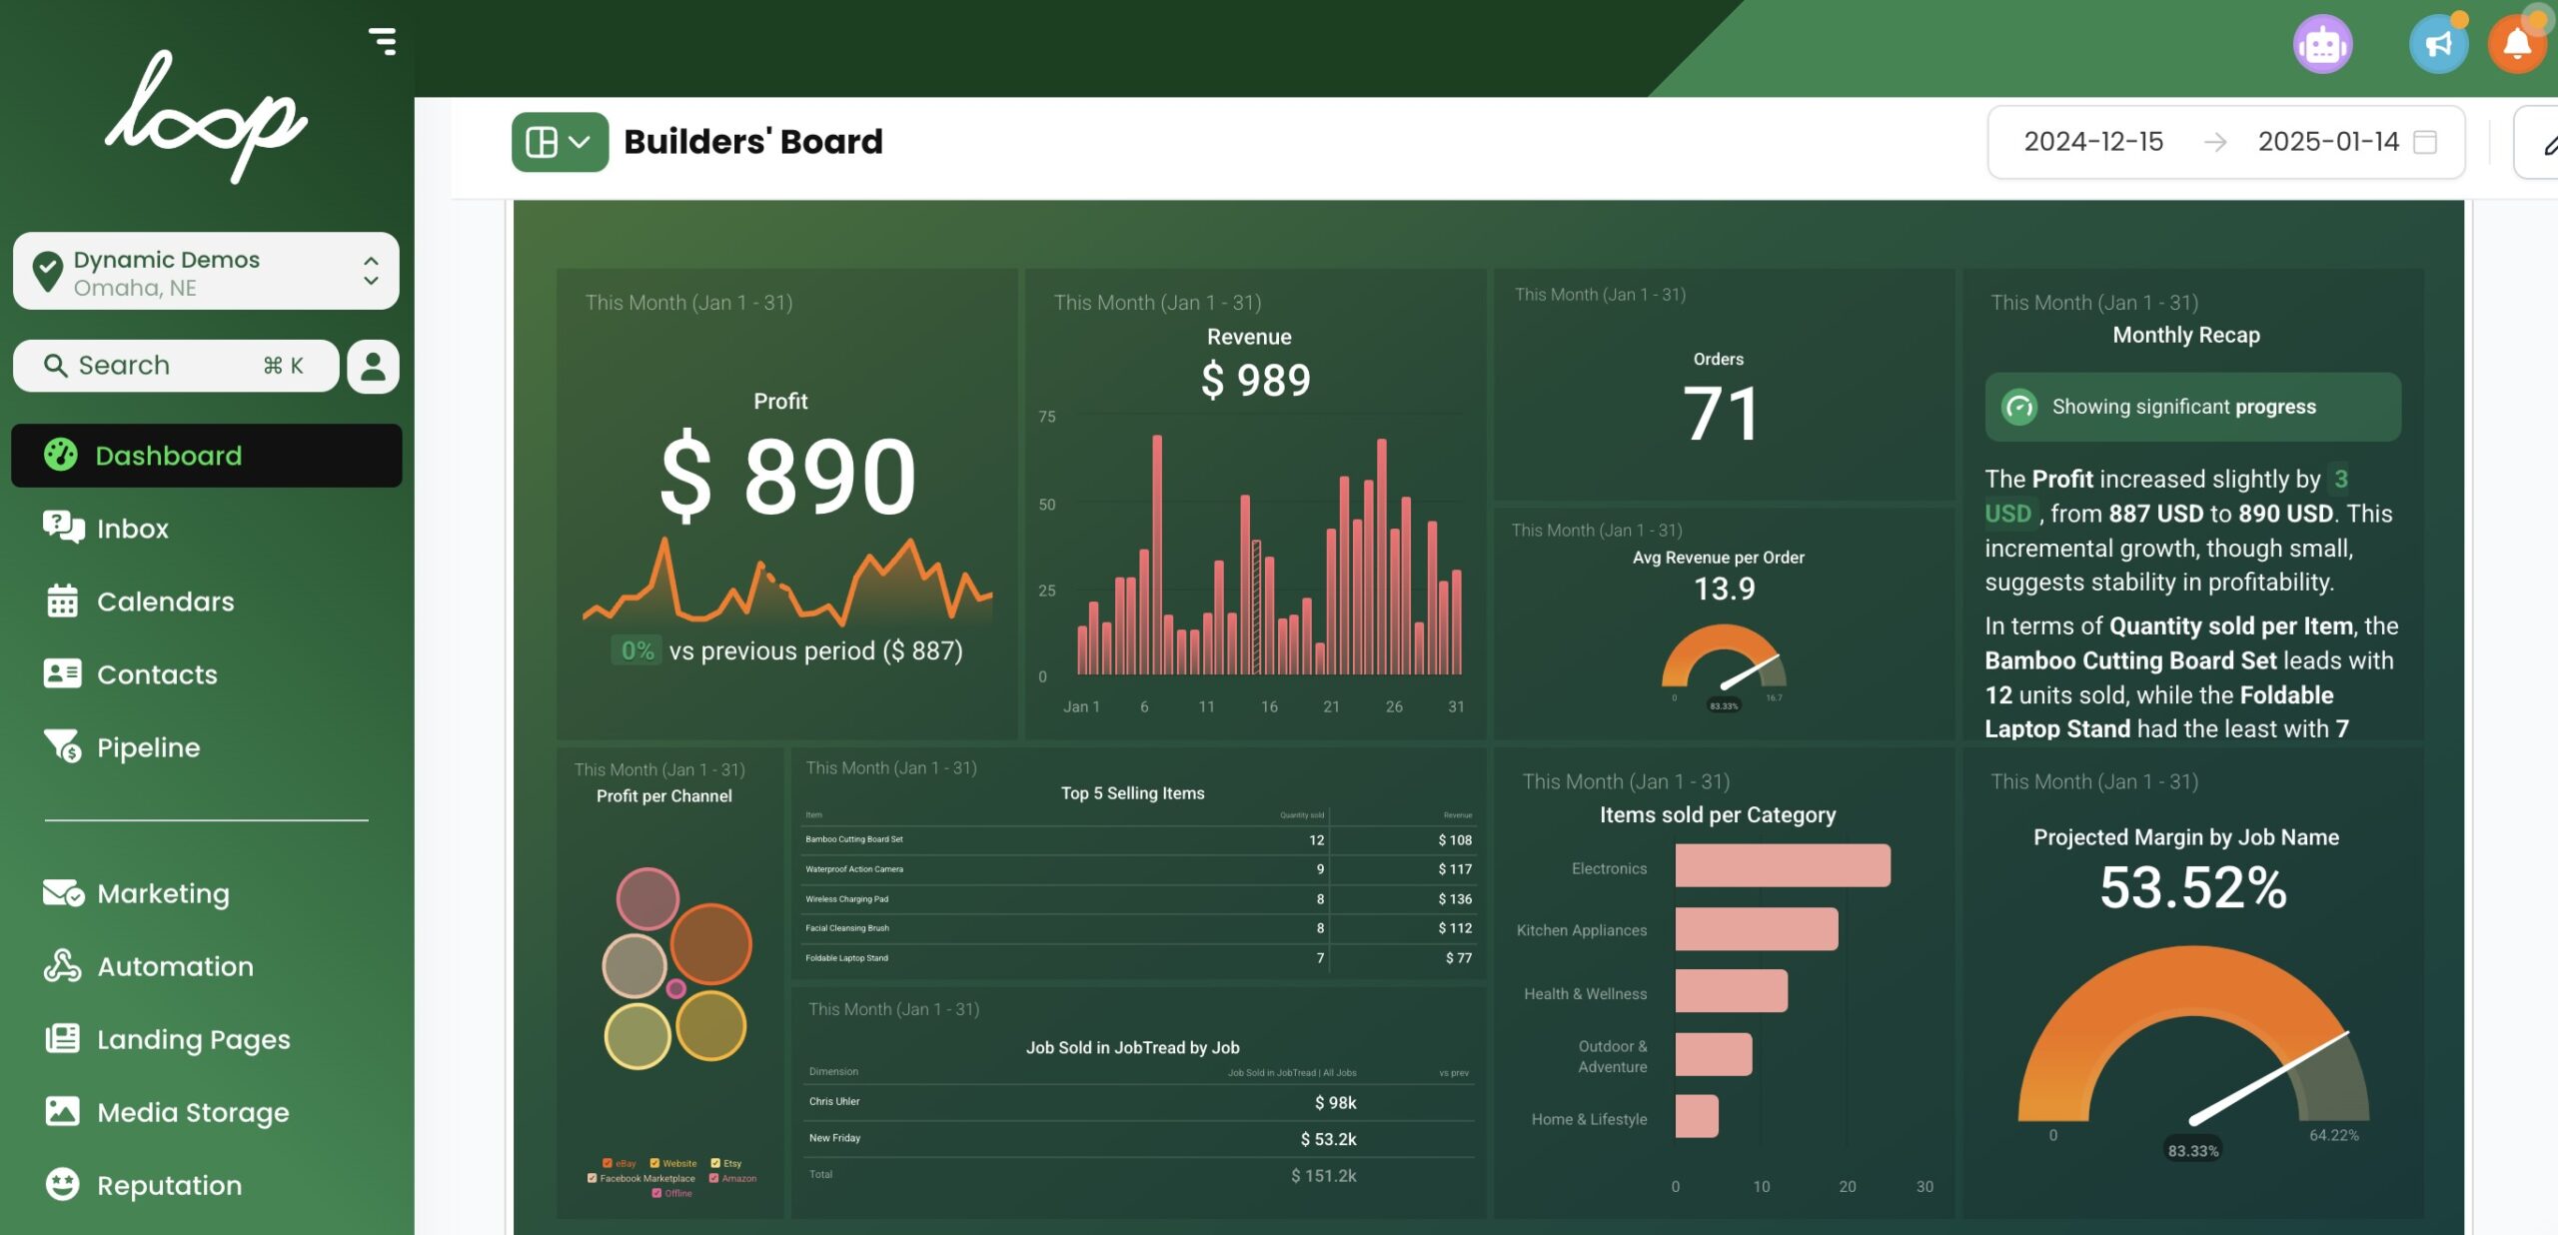Click the Contacts card icon
This screenshot has width=2558, height=1235.
click(62, 673)
